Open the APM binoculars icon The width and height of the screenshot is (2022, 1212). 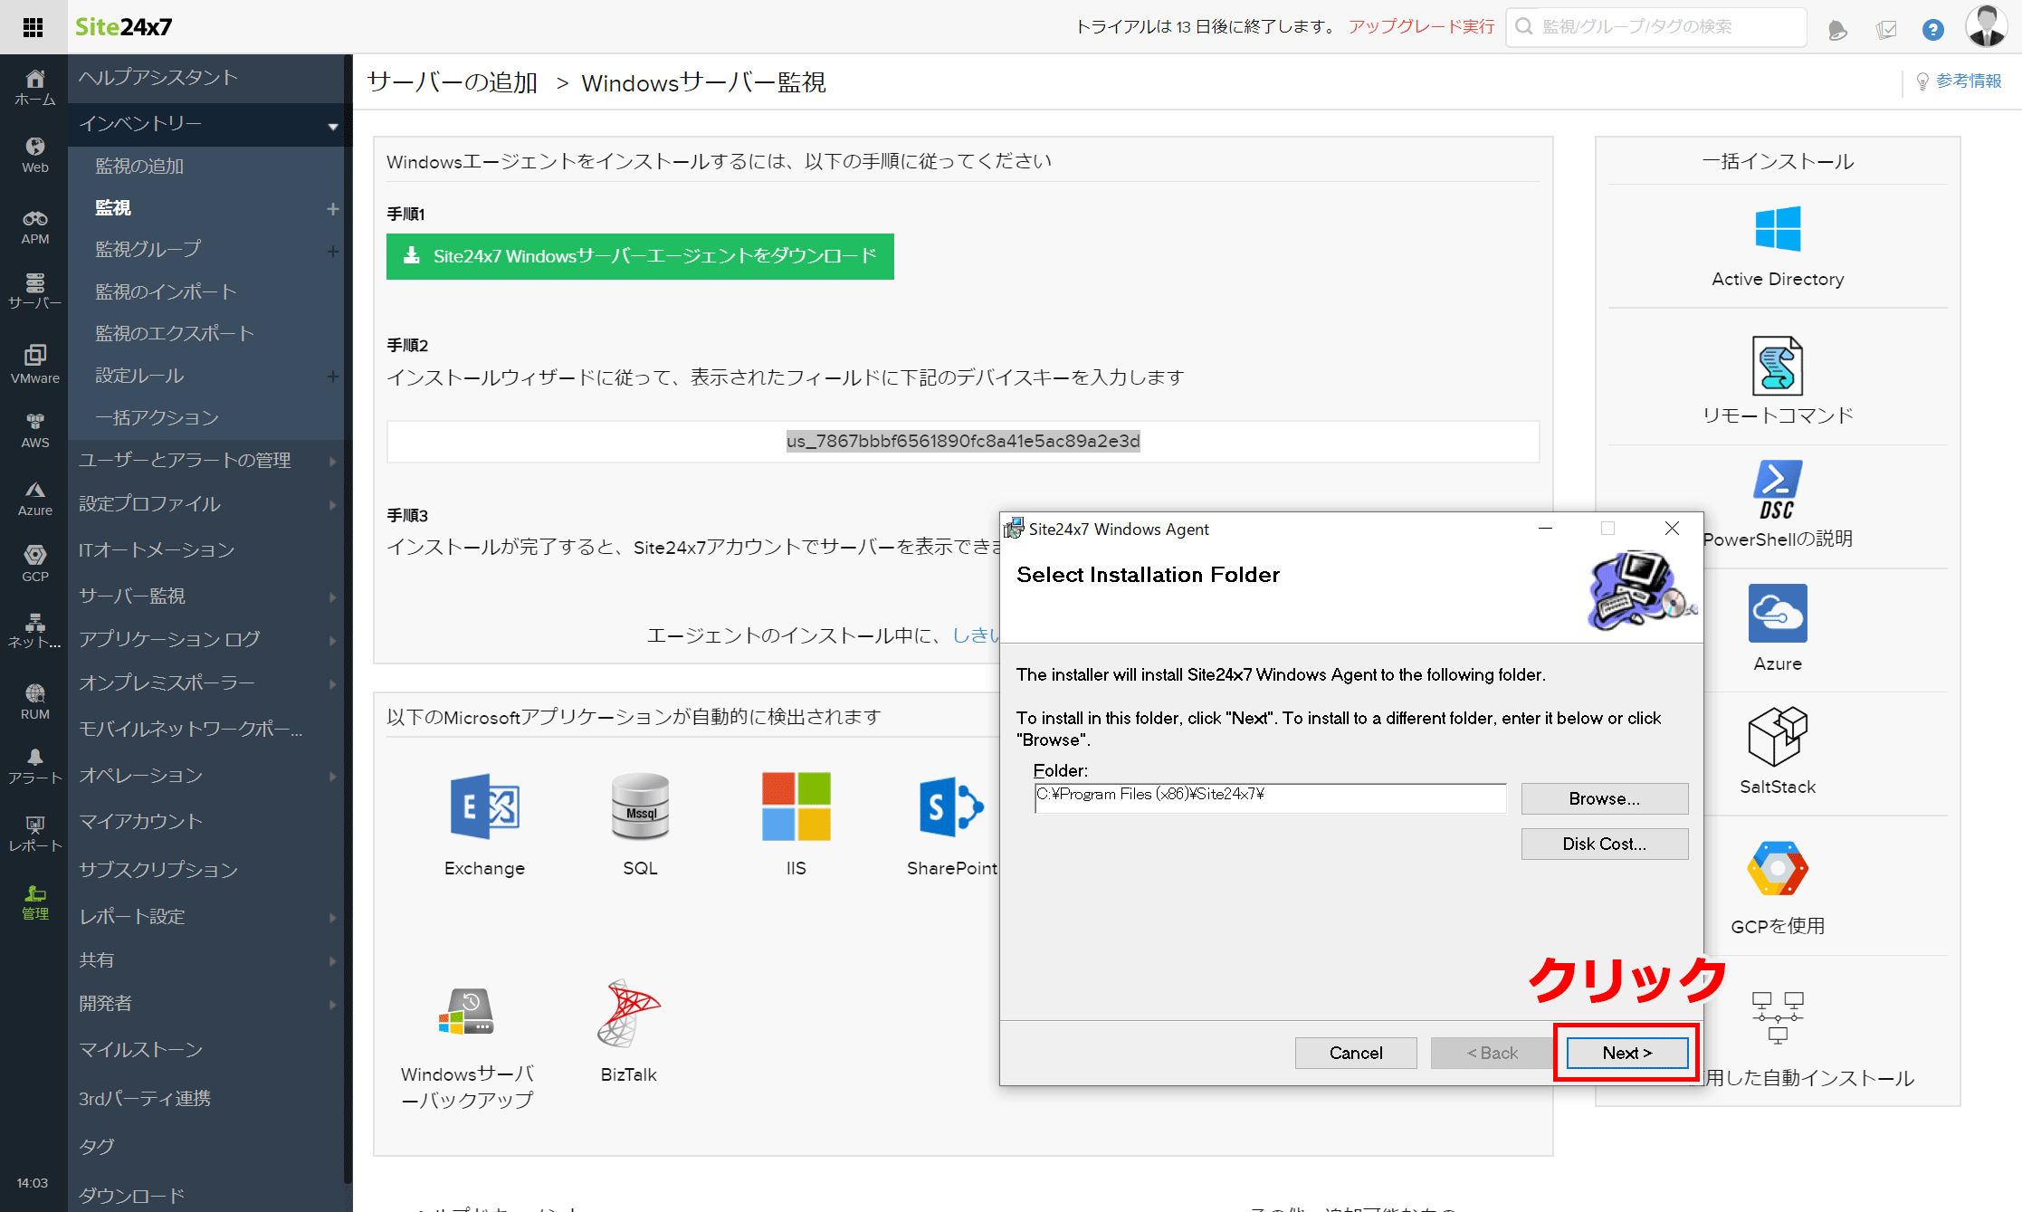tap(34, 226)
